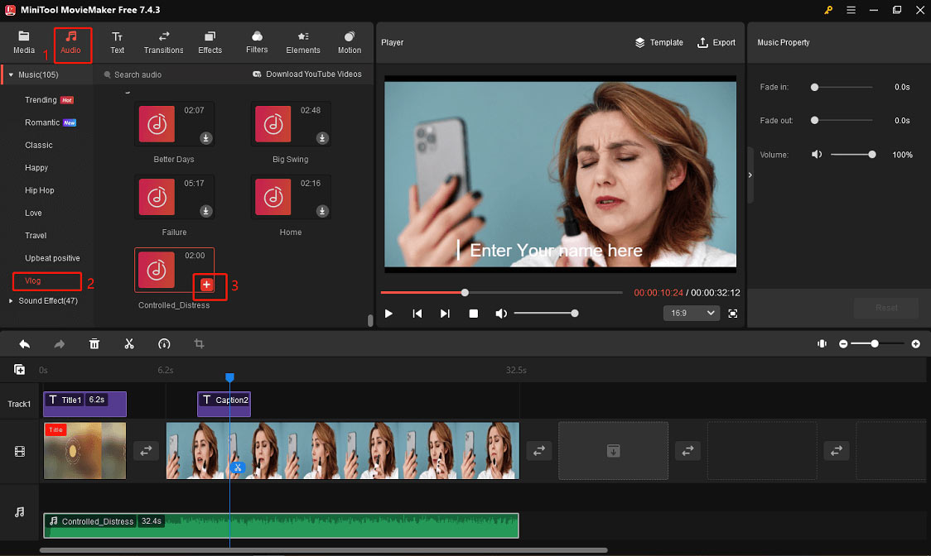Open the Effects tab
This screenshot has height=556, width=931.
pos(210,43)
